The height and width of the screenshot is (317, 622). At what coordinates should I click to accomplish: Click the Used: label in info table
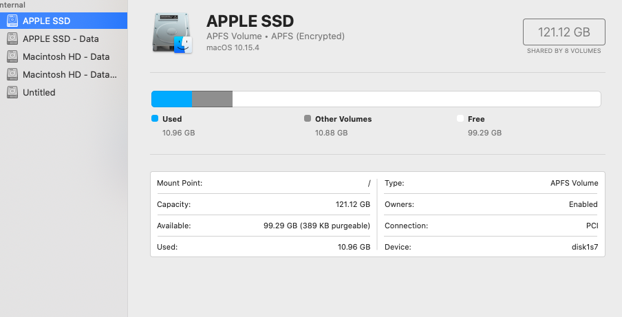[167, 248]
